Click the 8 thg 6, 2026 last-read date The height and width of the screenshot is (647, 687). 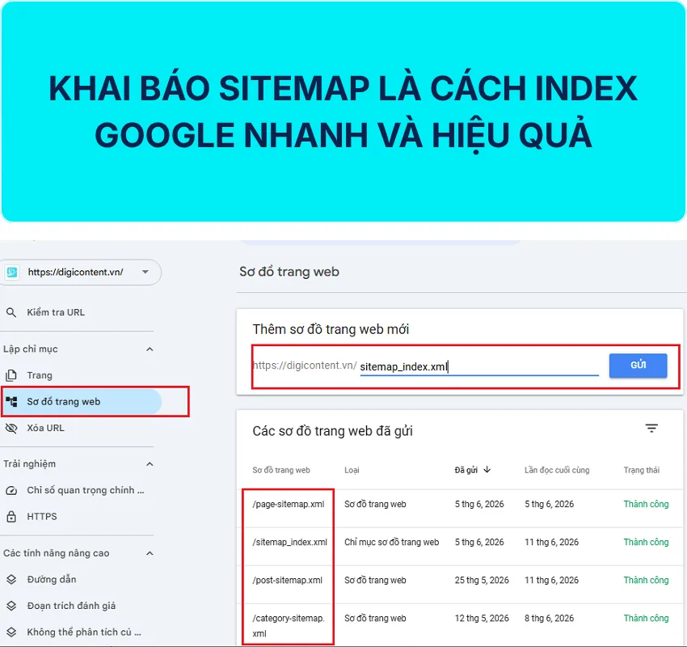click(x=549, y=619)
